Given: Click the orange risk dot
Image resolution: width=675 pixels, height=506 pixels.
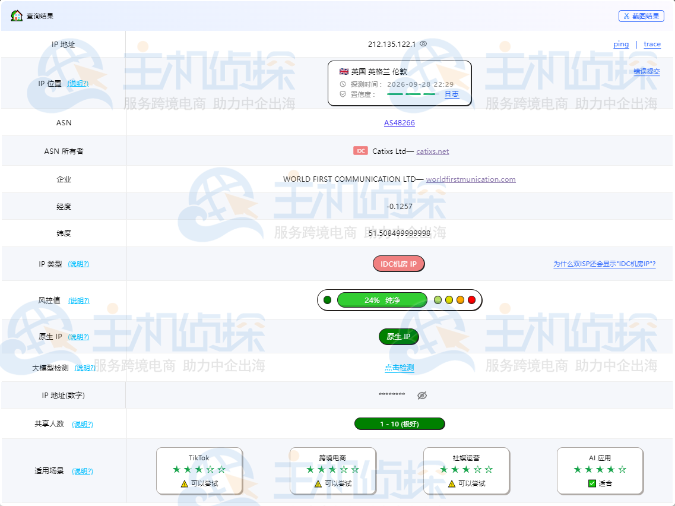Looking at the screenshot, I should (x=460, y=300).
